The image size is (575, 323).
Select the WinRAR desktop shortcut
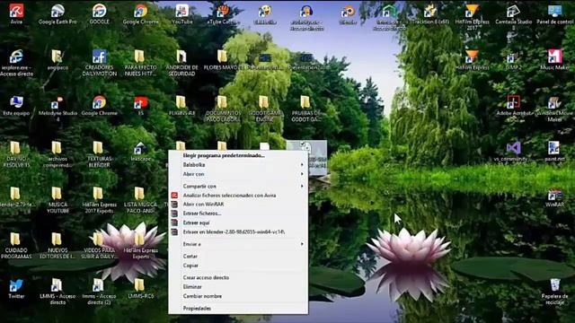[x=555, y=197]
